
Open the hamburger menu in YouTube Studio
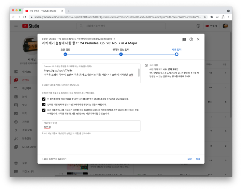pos(16,26)
